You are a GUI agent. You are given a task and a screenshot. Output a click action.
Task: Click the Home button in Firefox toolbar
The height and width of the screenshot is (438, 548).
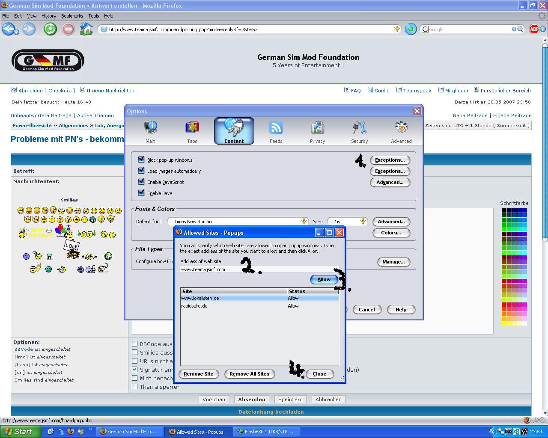pyautogui.click(x=86, y=29)
